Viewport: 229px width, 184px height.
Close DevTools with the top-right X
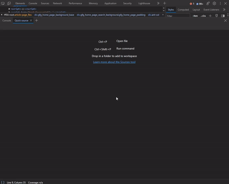[x=226, y=3]
